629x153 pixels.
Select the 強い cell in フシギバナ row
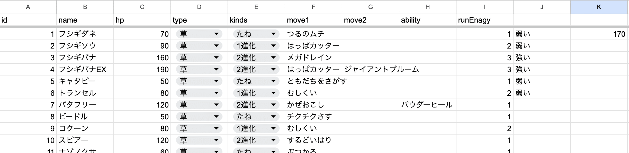(x=542, y=58)
